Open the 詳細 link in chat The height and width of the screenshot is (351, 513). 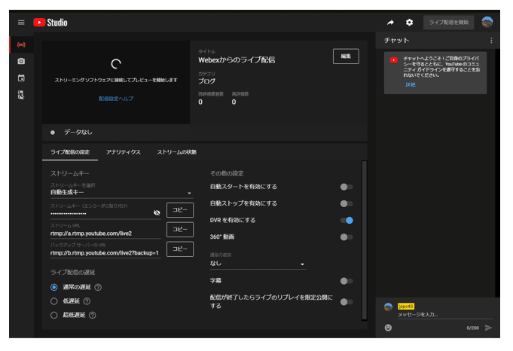tap(411, 84)
